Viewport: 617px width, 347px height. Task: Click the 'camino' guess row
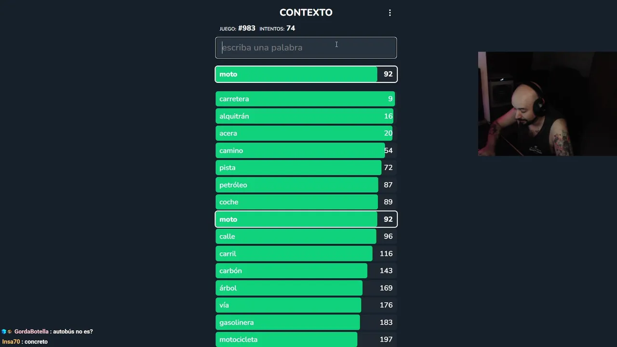point(306,151)
